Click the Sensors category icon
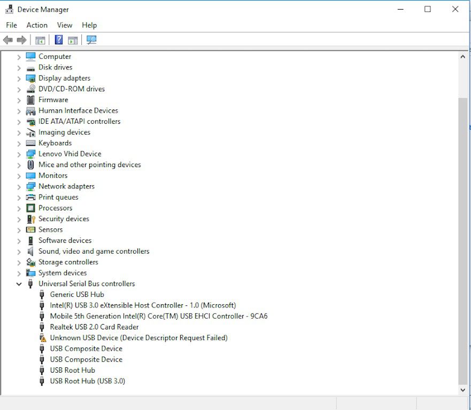The width and height of the screenshot is (471, 410). tap(30, 230)
